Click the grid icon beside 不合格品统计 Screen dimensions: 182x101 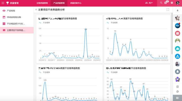point(4,24)
